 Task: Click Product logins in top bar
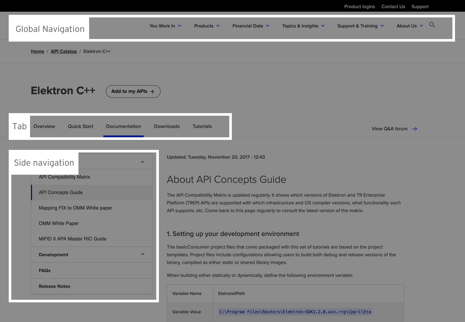[359, 6]
